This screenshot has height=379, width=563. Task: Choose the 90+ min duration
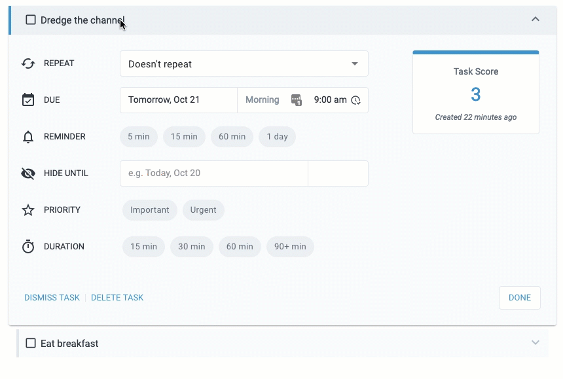[x=290, y=247]
